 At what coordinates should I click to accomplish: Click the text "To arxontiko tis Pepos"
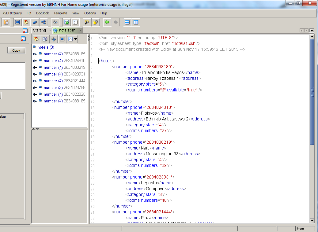click(162, 73)
